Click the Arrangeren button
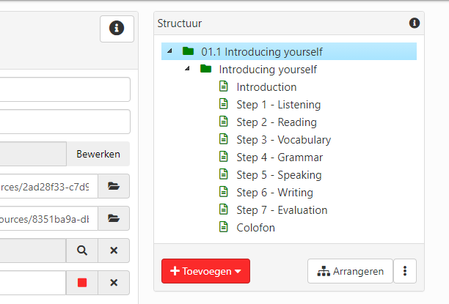Screen dimensions: 449x304 (350, 271)
